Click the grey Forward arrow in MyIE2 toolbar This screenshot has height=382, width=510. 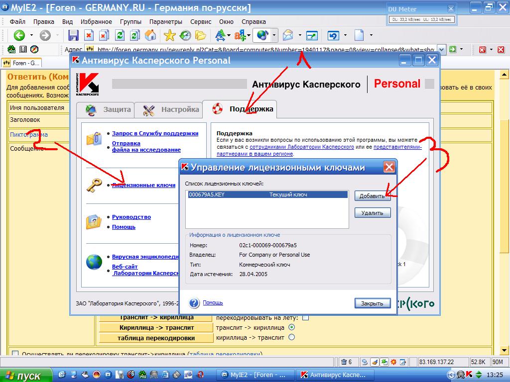pyautogui.click(x=45, y=35)
